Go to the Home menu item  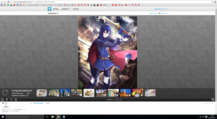[56, 9]
